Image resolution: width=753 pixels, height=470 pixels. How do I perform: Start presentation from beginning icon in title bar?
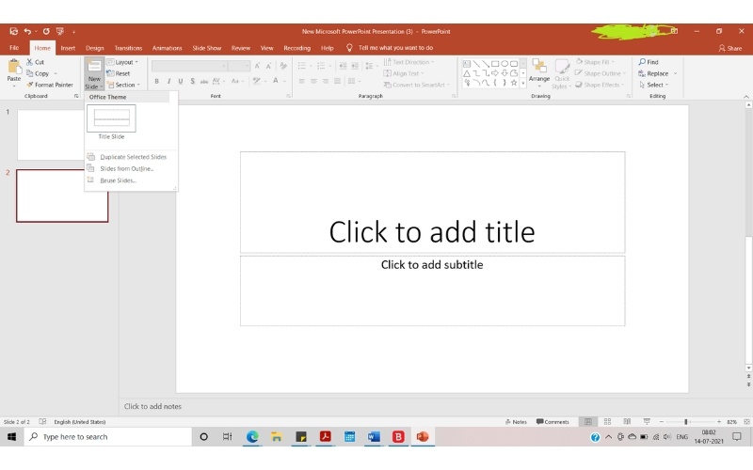click(x=60, y=31)
